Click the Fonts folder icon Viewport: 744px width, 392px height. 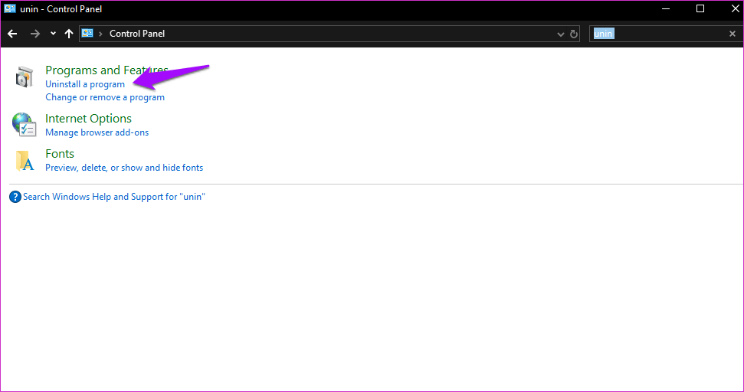point(25,160)
